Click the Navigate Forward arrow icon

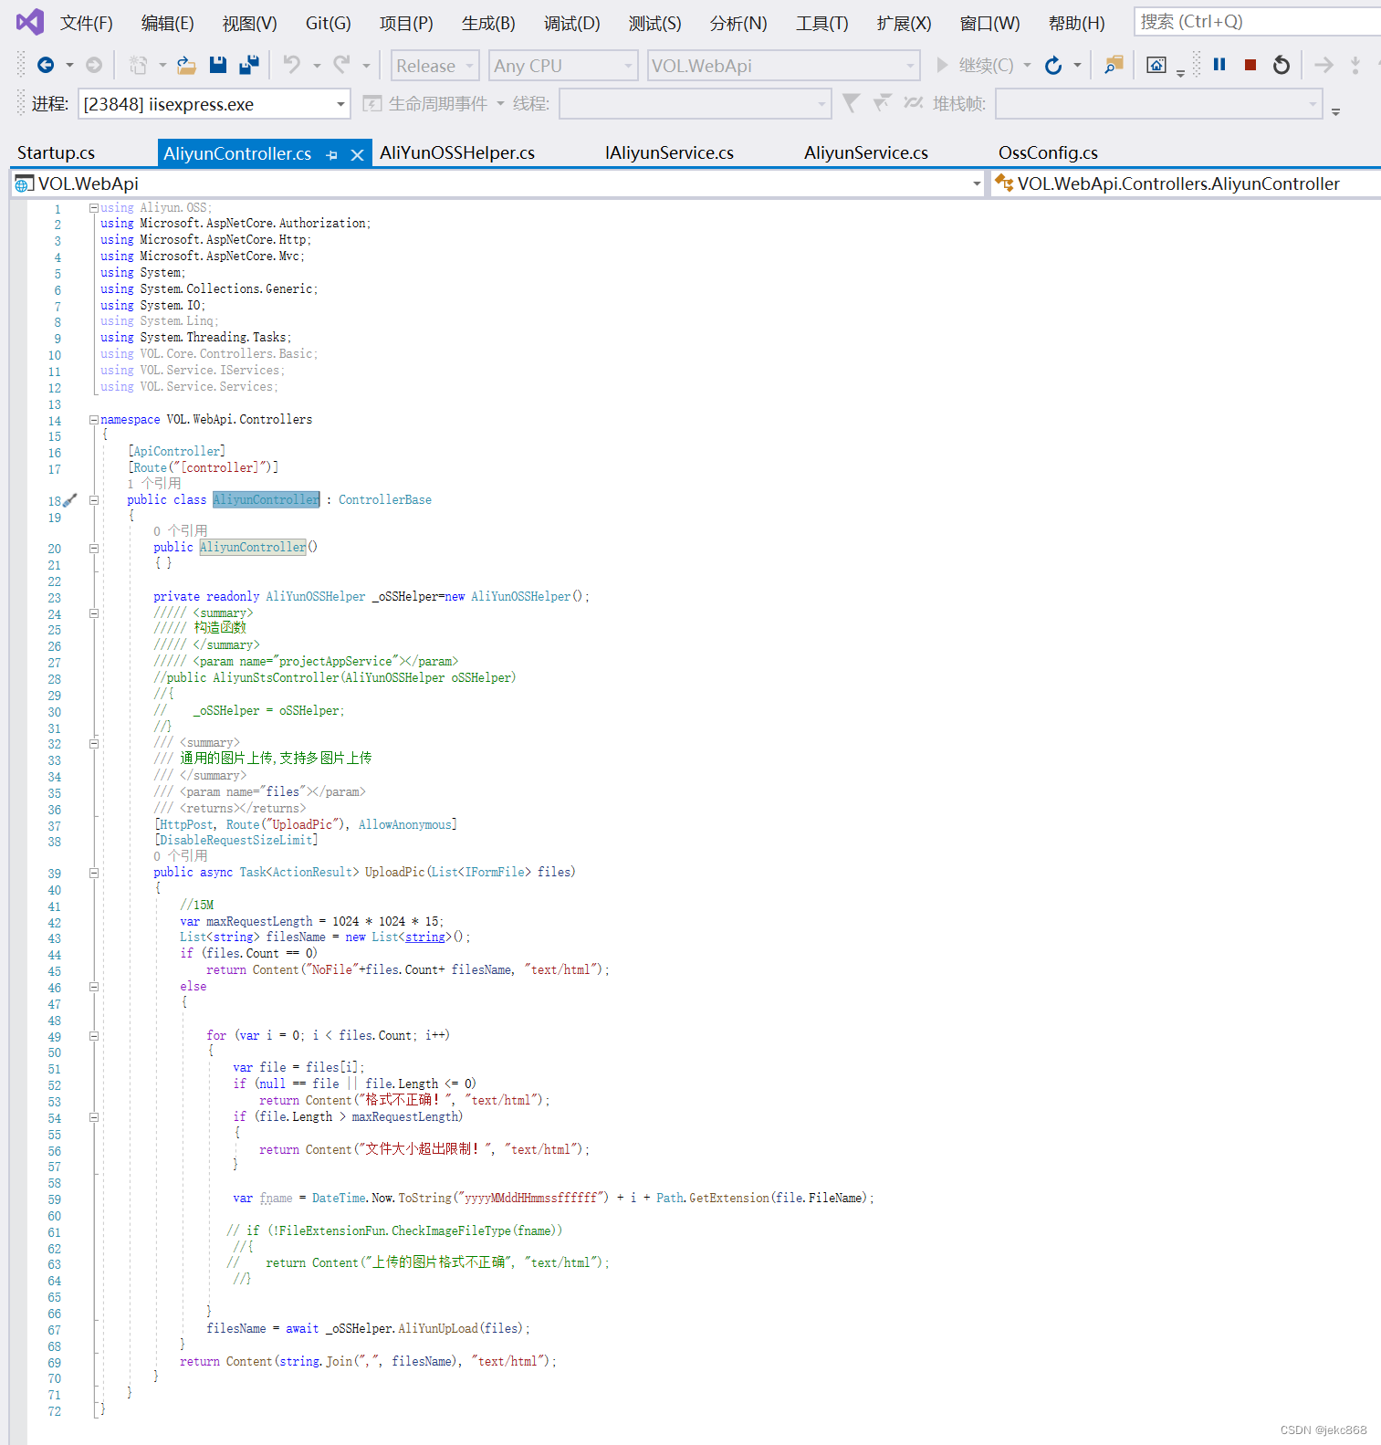[x=94, y=65]
